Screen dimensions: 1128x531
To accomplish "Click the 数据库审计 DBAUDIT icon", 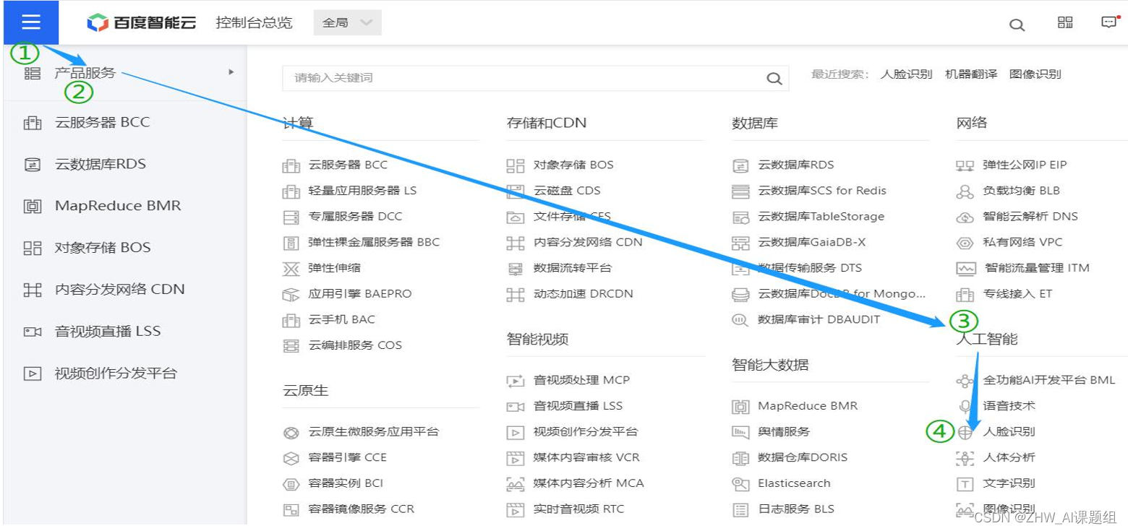I will coord(740,320).
